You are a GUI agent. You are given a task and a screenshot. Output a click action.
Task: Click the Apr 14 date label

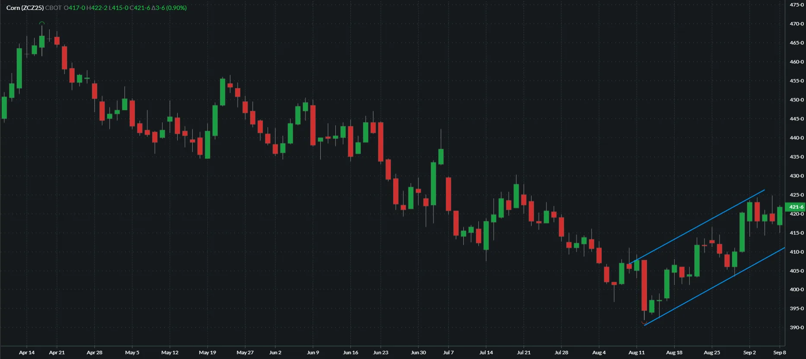coord(26,353)
